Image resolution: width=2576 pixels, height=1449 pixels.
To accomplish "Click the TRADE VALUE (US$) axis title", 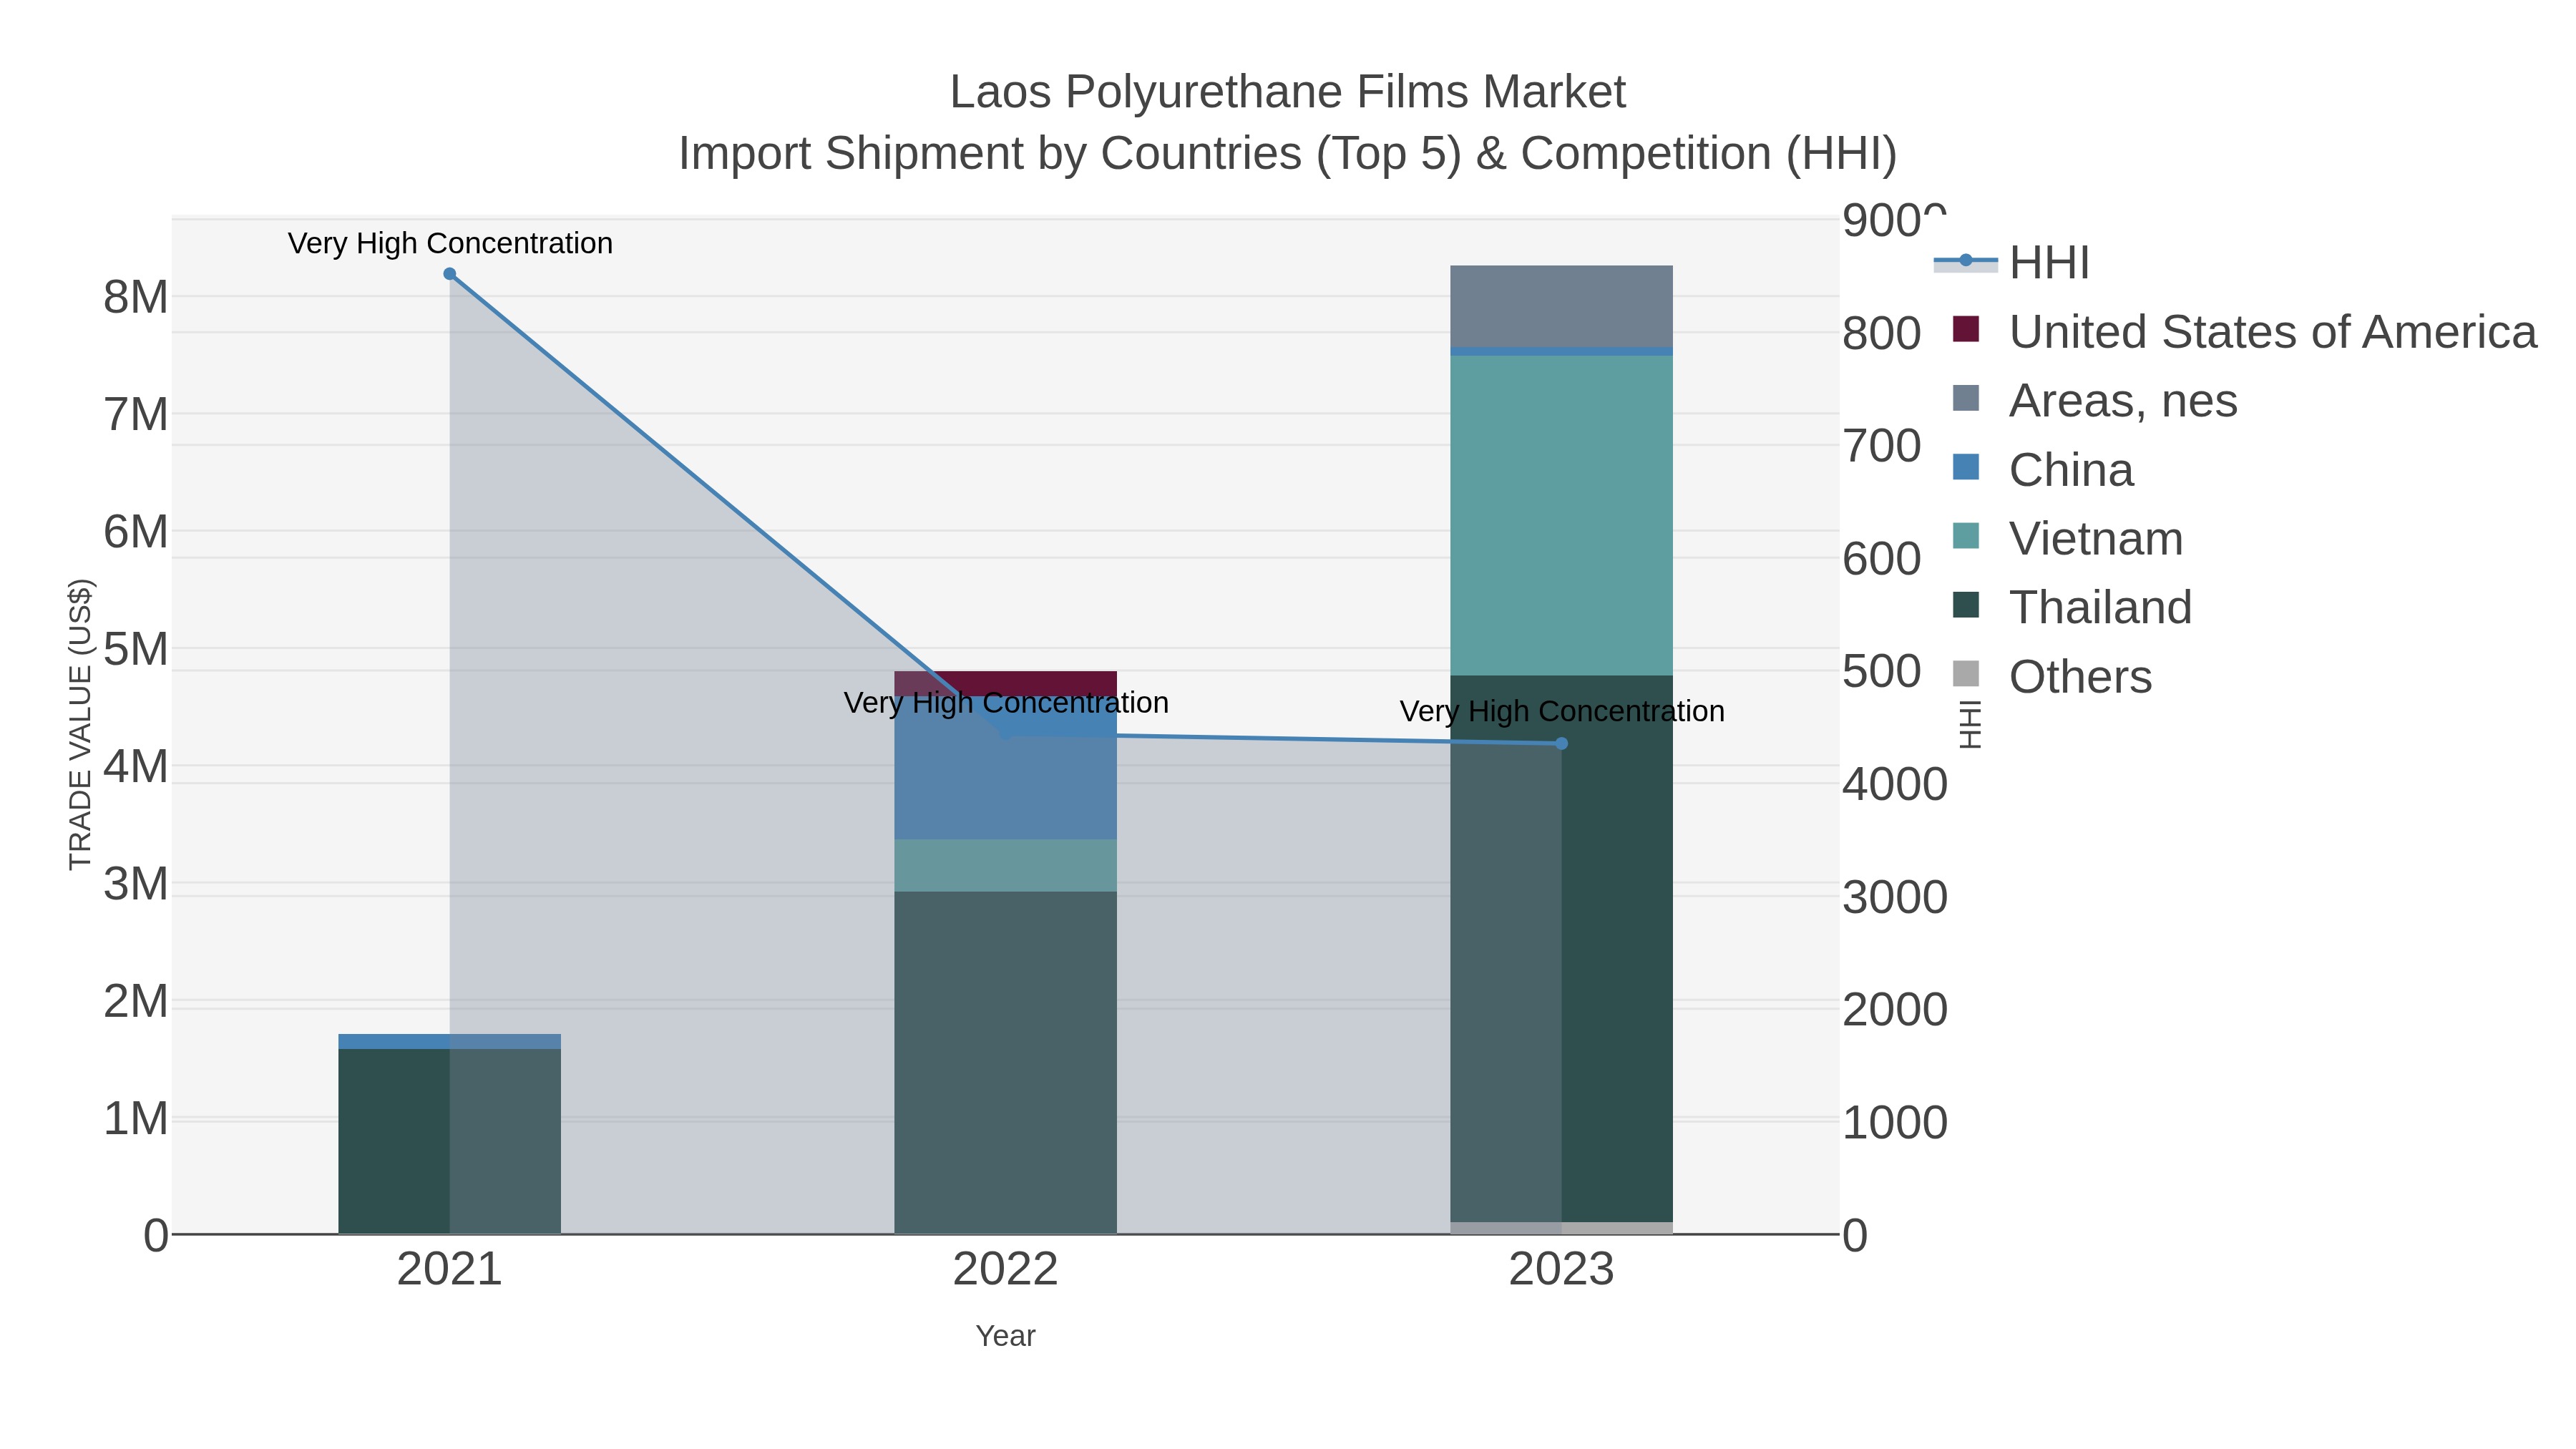I will click(x=80, y=725).
